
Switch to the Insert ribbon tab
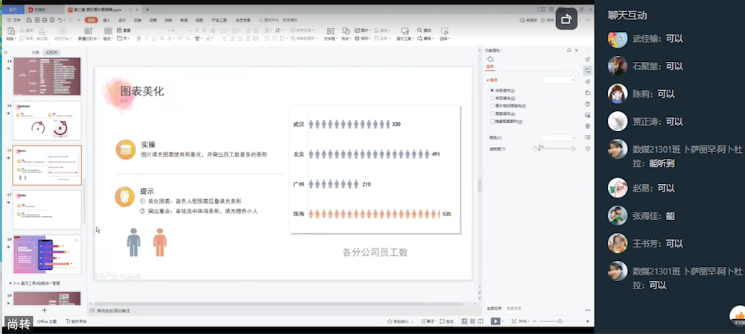tap(107, 20)
